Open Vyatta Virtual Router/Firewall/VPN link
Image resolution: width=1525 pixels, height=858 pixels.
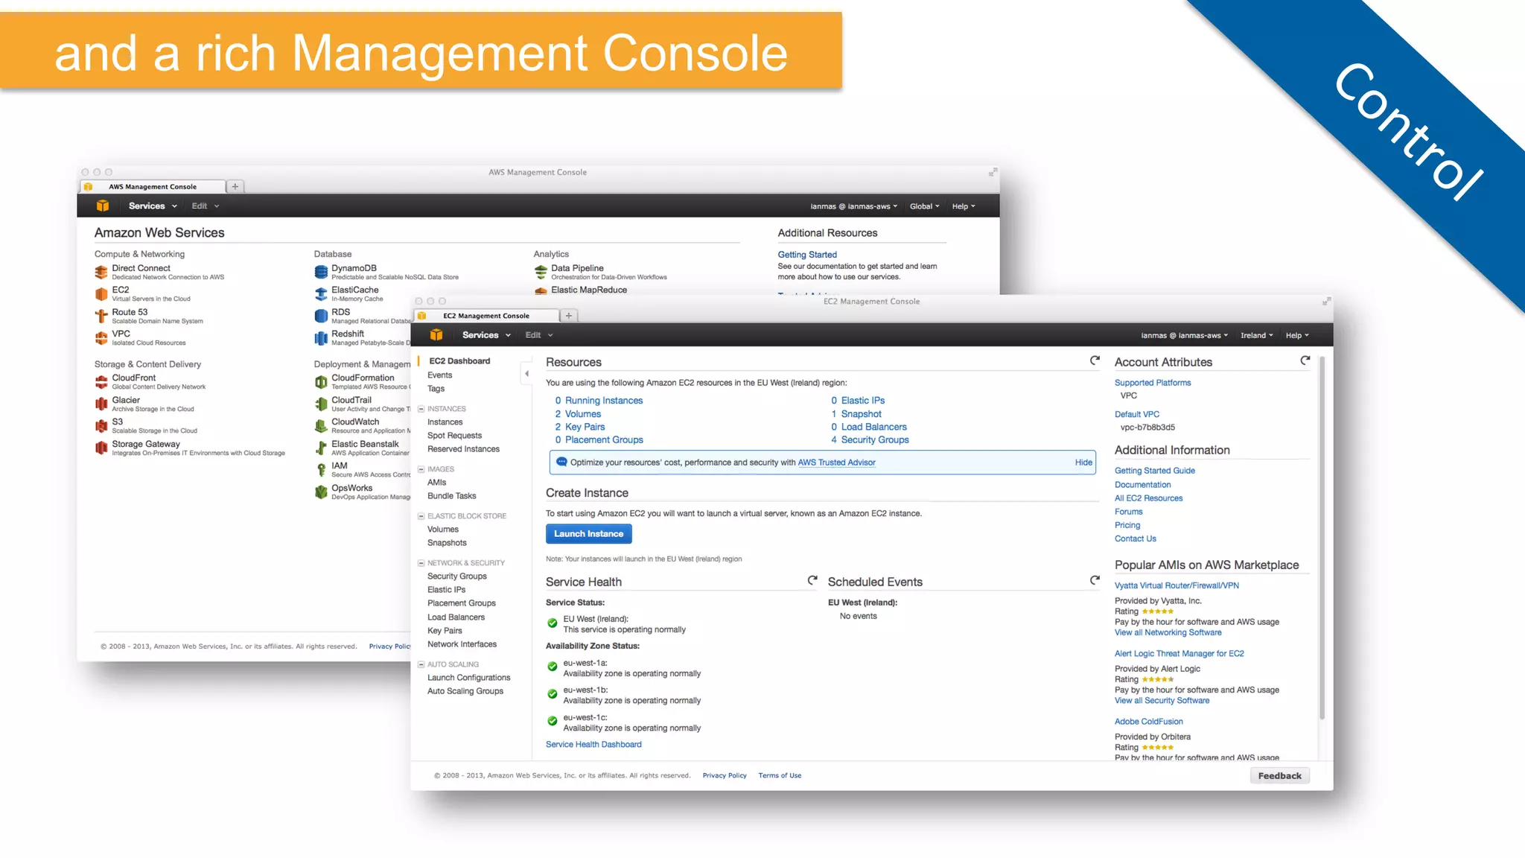click(1177, 585)
